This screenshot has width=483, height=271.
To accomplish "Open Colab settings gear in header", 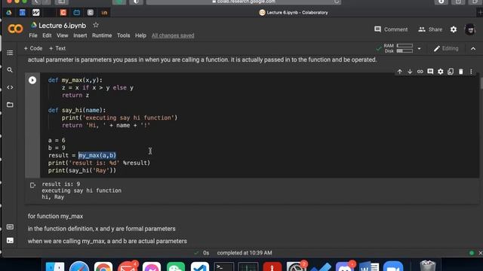I will pos(454,29).
